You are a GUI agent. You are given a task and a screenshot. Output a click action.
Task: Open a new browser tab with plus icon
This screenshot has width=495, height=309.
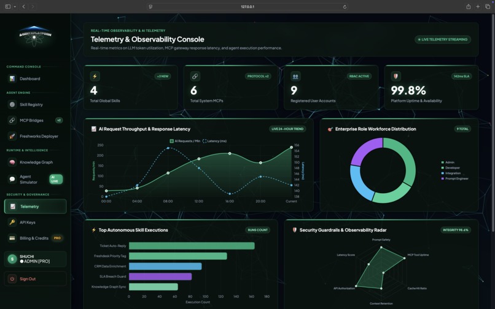click(478, 6)
